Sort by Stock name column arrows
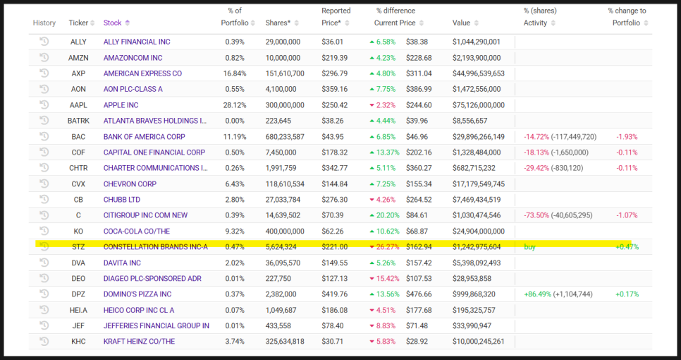 128,23
